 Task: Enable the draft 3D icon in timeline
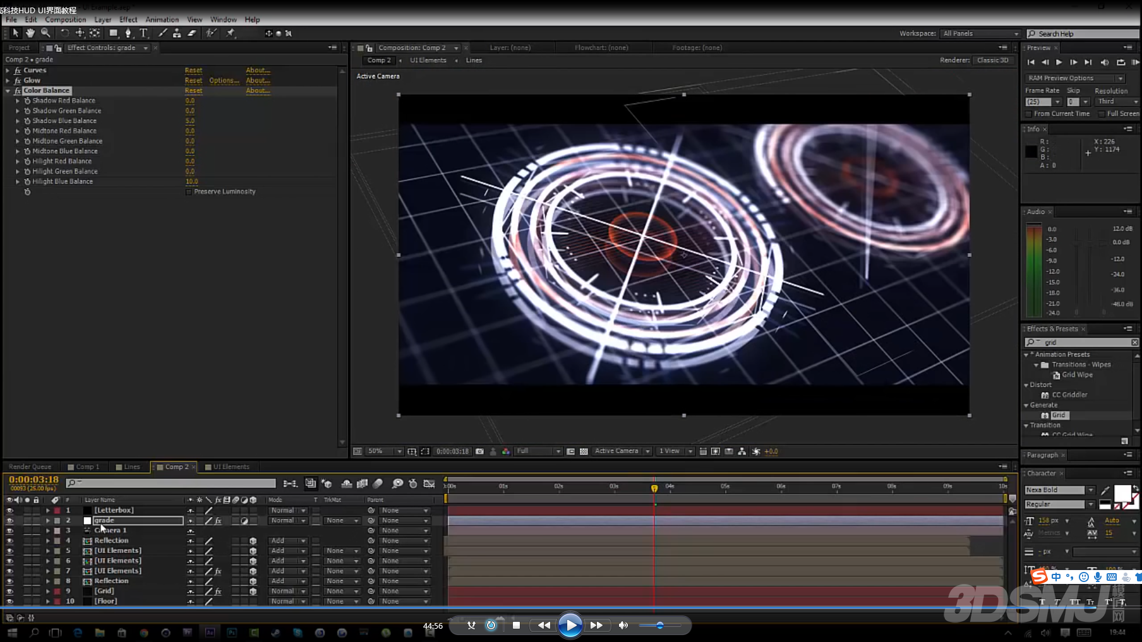point(327,484)
